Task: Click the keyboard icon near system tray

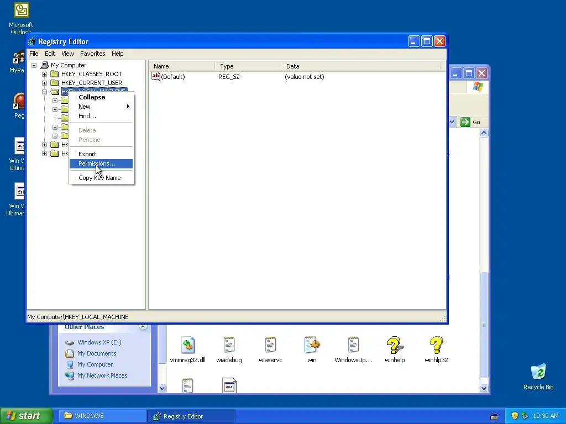Action: [x=494, y=417]
